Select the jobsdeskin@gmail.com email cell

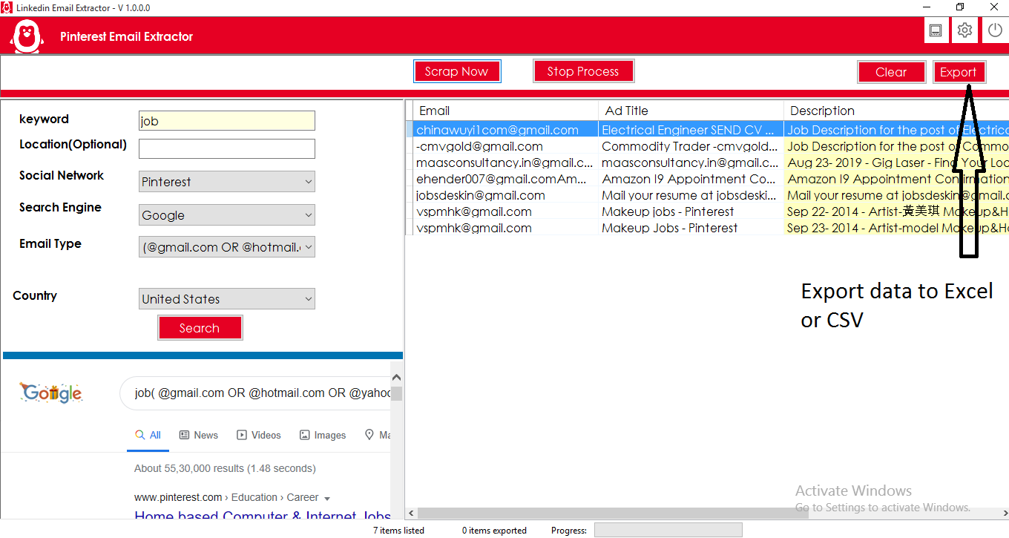point(505,195)
